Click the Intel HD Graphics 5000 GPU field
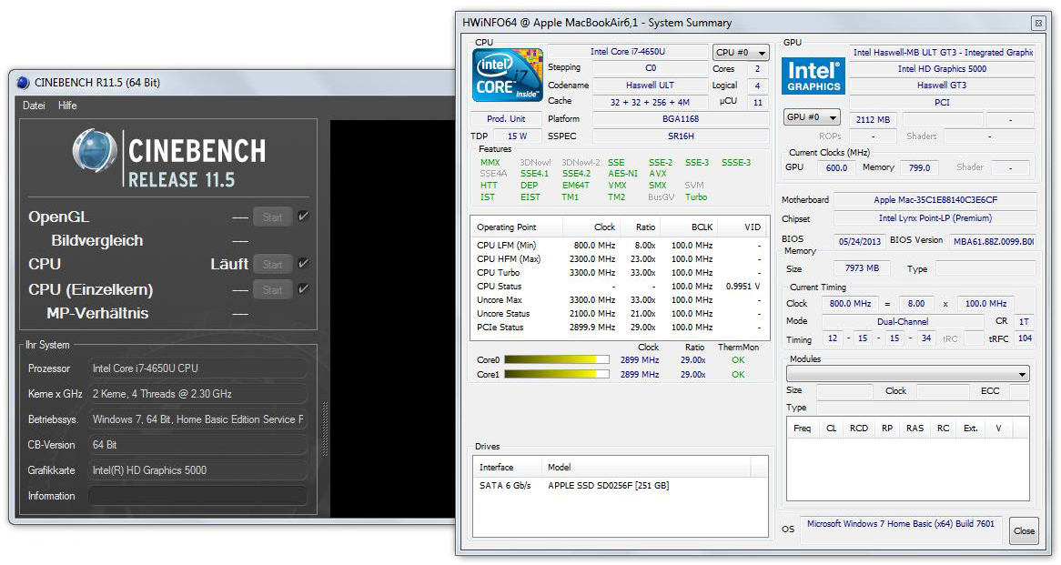 coord(942,68)
